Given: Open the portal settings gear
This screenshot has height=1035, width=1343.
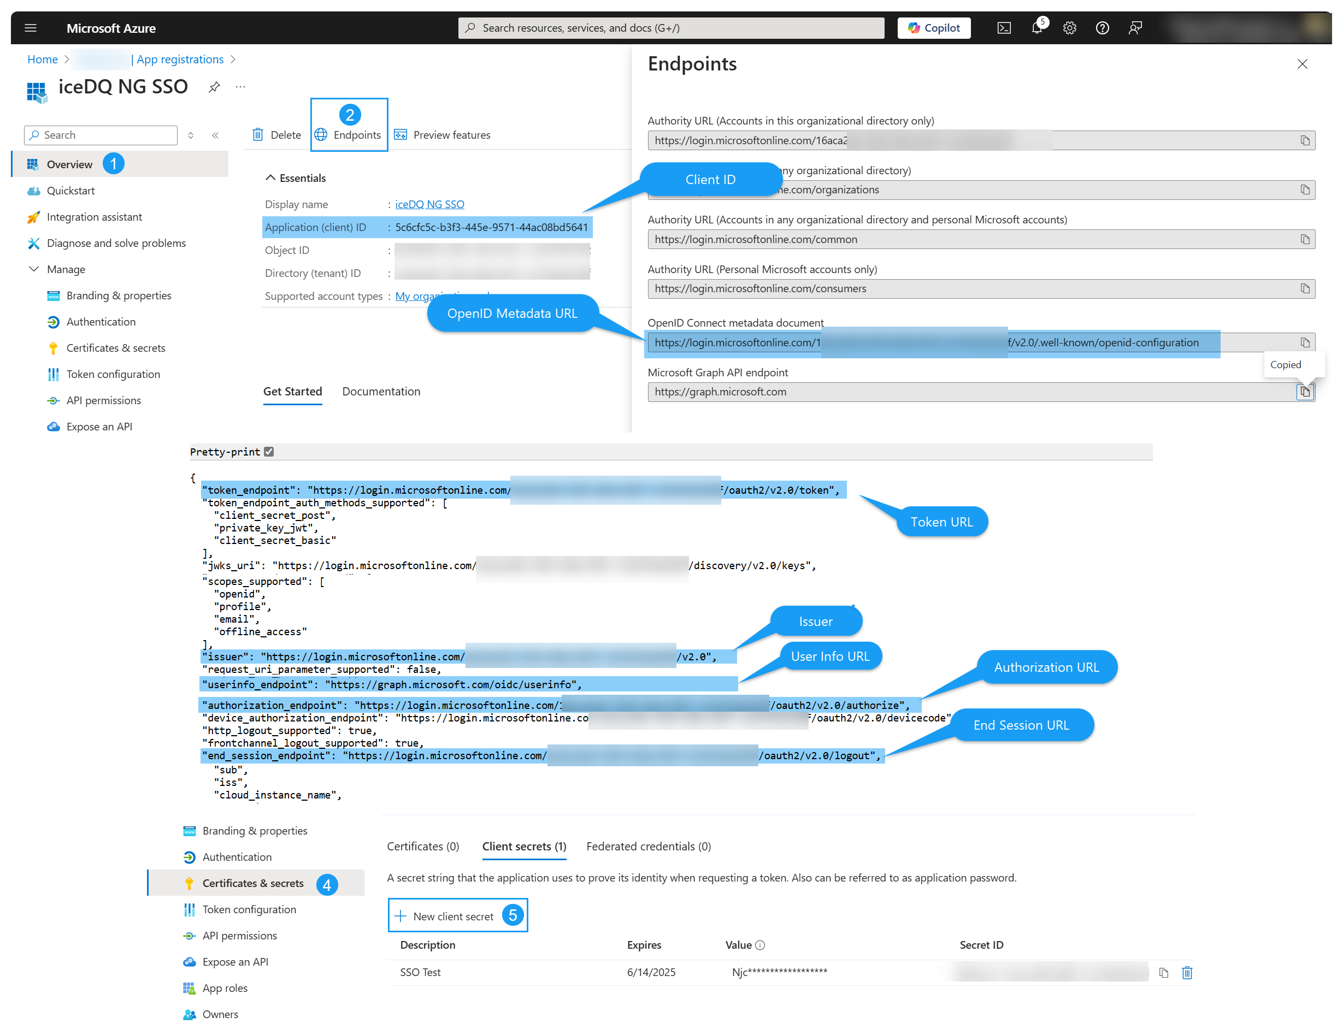Looking at the screenshot, I should click(1070, 28).
